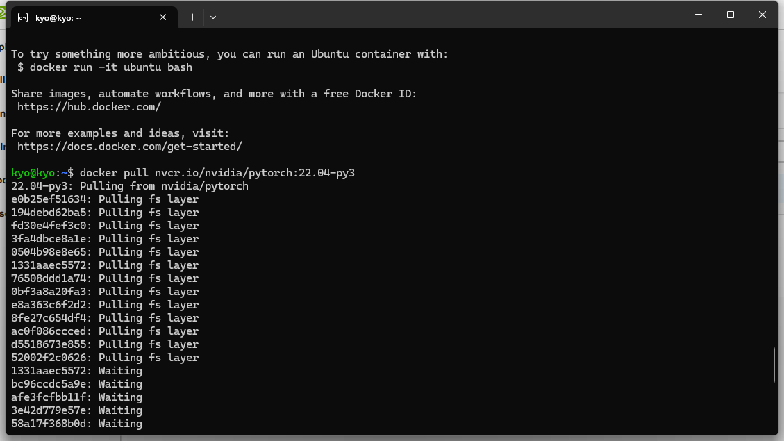Open the new tab profile dropdown
This screenshot has width=784, height=441.
(x=213, y=17)
